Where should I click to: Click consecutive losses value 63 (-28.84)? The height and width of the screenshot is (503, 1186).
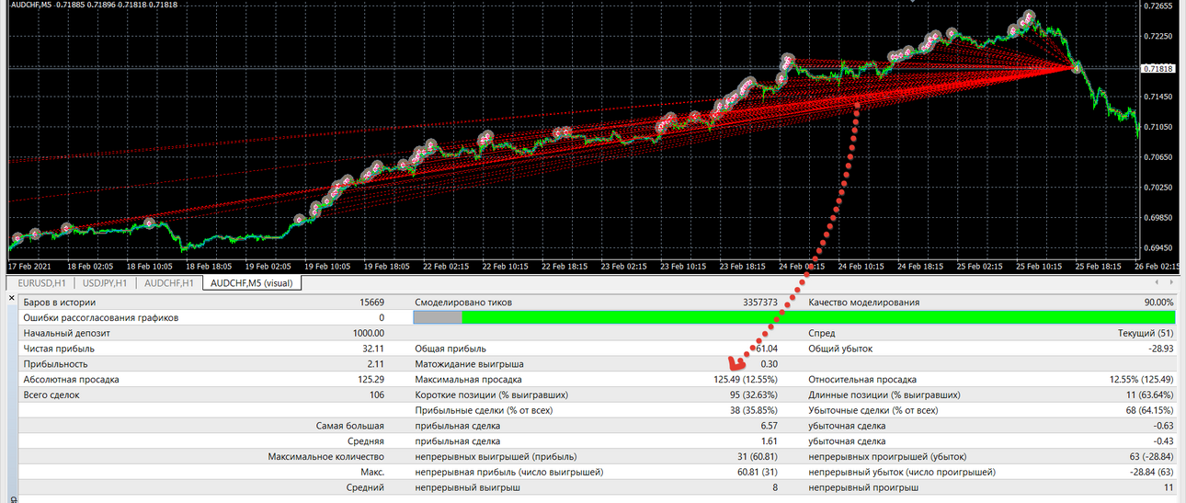[x=1149, y=458]
